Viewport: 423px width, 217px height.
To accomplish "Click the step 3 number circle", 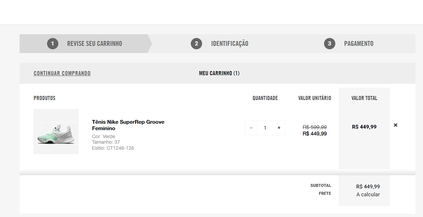I will (x=330, y=44).
